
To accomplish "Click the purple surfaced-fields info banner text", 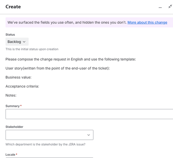I will tap(67, 23).
